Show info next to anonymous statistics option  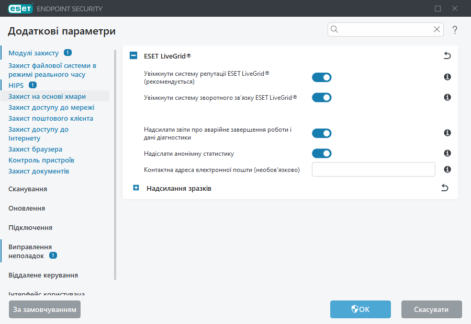click(x=447, y=153)
